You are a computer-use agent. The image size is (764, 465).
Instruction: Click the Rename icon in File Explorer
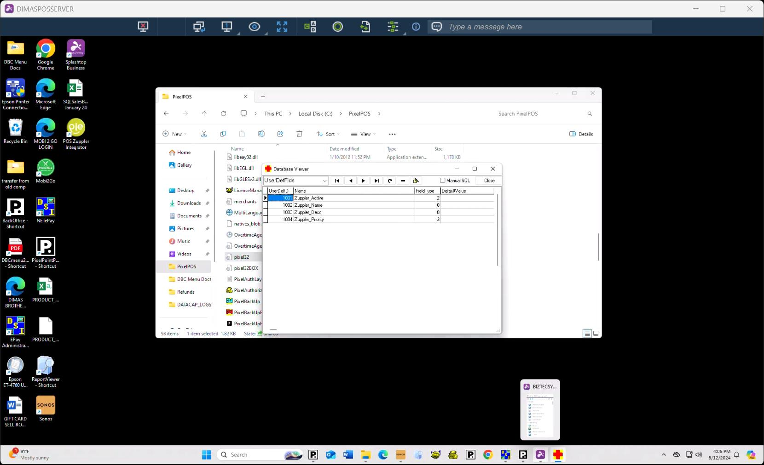coord(261,134)
